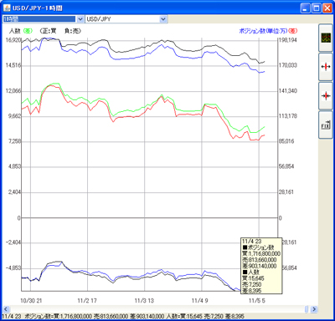Click the horizontal scrollbar thumb
335x321 pixels.
tap(307, 309)
